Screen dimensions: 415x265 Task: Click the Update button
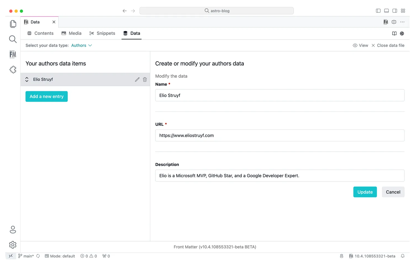tap(365, 192)
